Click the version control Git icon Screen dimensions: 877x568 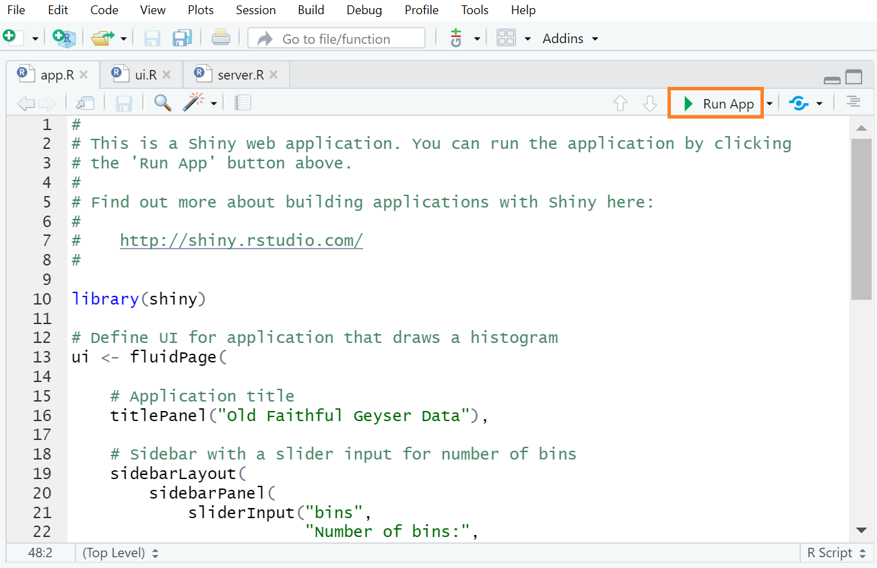(x=457, y=38)
